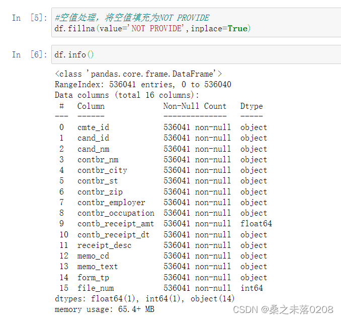Click the Non-Null Count column header
Image resolution: width=341 pixels, height=319 pixels.
click(195, 106)
